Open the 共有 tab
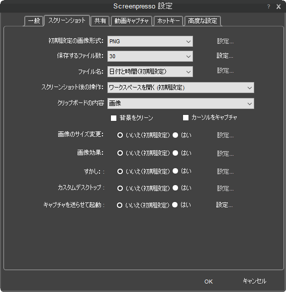 [100, 21]
